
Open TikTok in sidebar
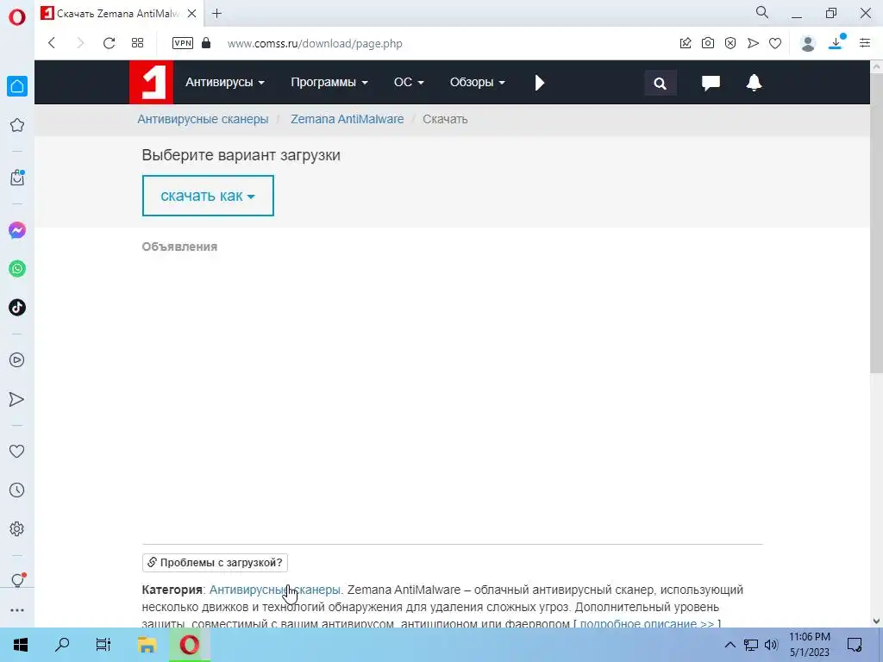point(17,308)
